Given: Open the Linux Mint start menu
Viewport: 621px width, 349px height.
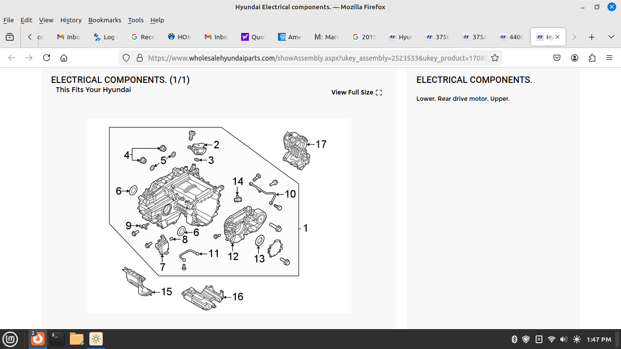Looking at the screenshot, I should click(x=10, y=339).
